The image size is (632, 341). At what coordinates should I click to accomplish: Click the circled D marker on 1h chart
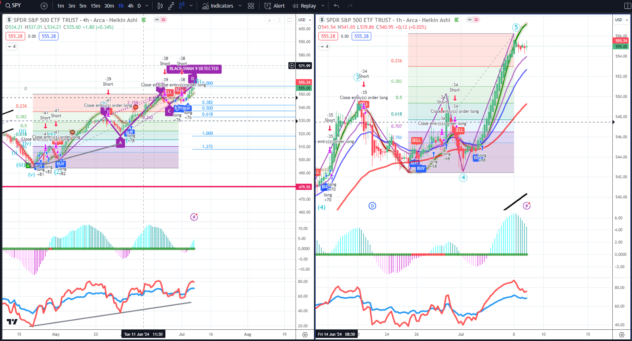coord(372,206)
